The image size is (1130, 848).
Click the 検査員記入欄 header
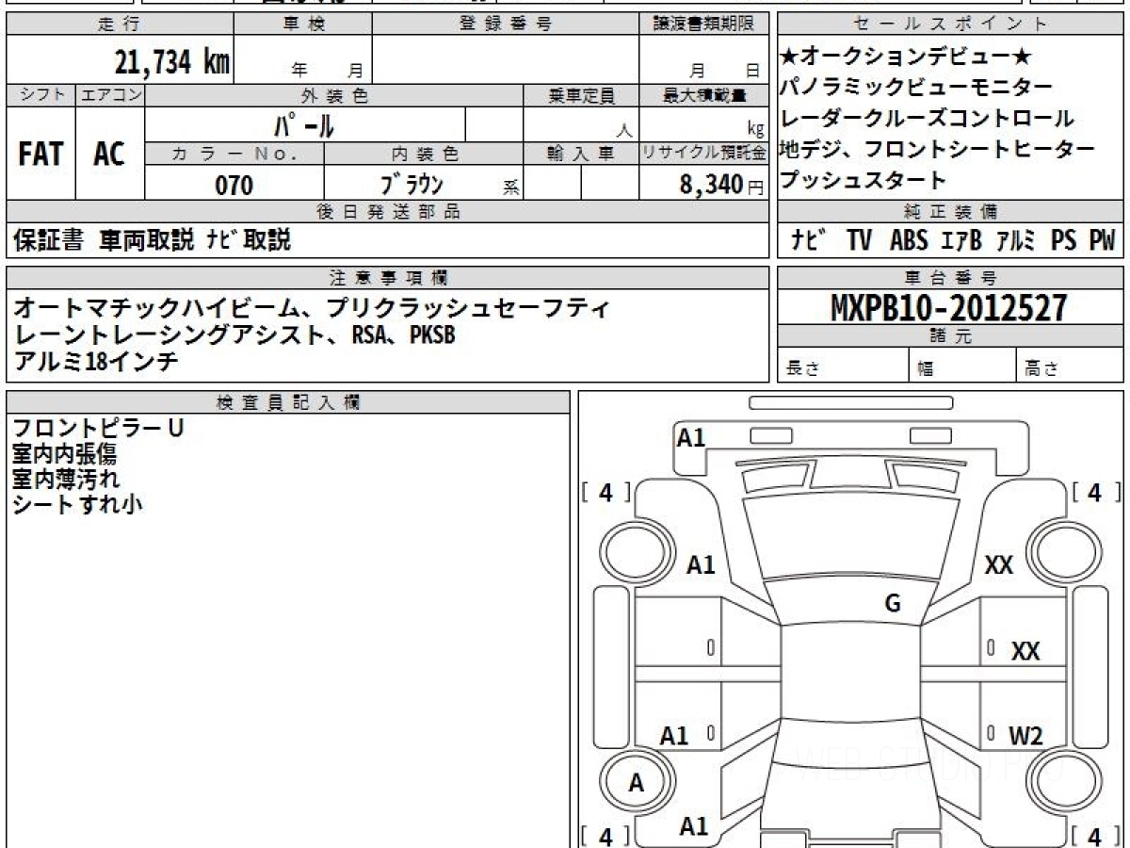(288, 402)
